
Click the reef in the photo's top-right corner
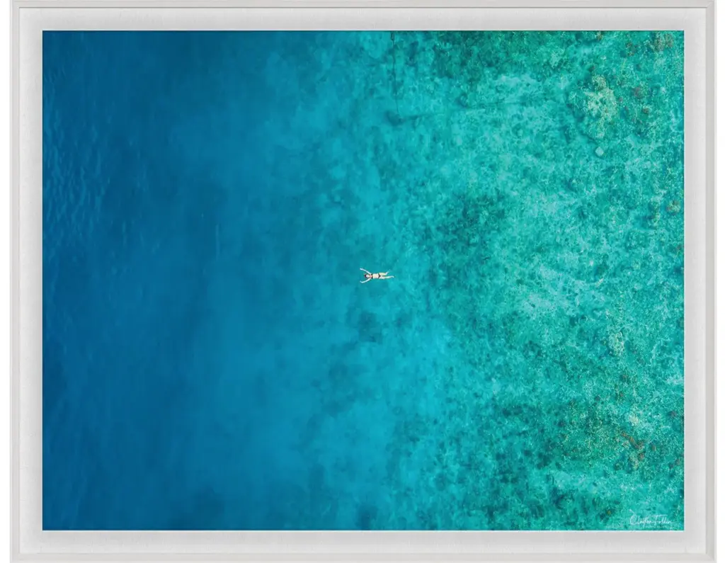click(x=658, y=50)
